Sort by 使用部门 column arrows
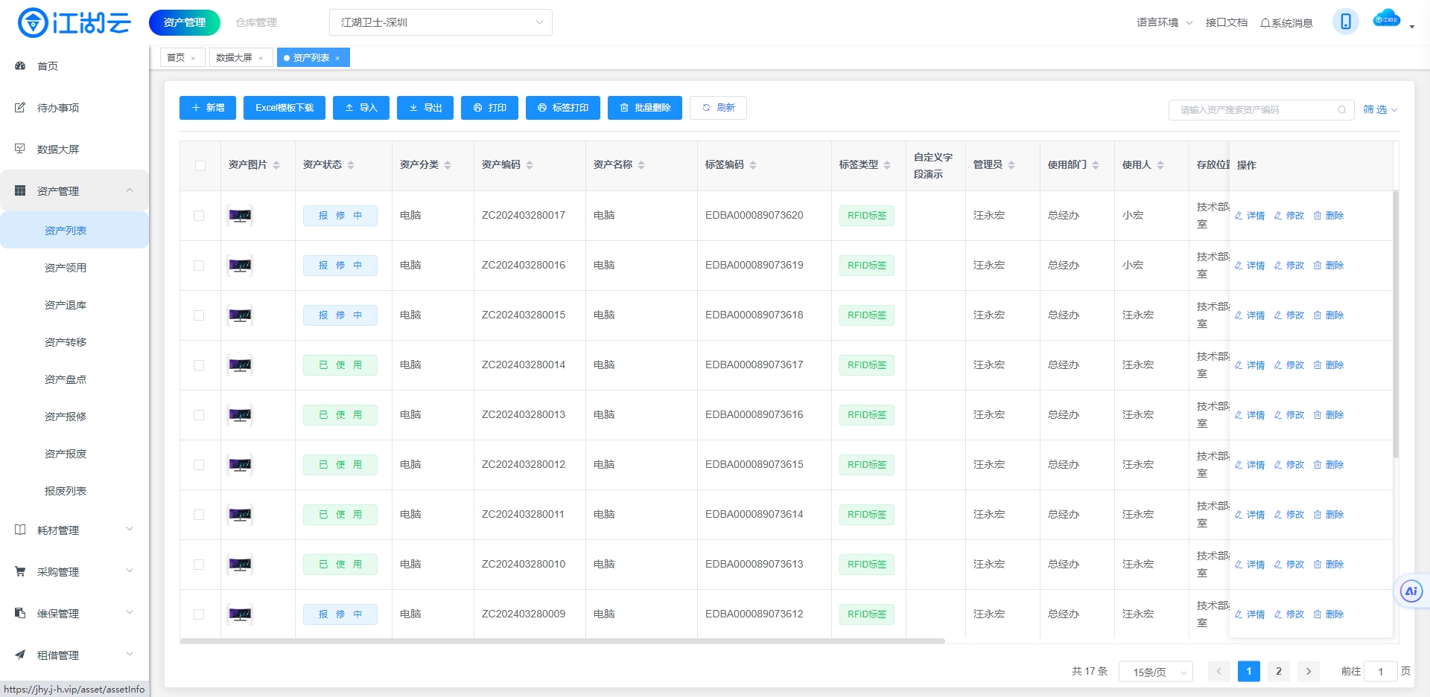This screenshot has height=697, width=1430. tap(1096, 165)
